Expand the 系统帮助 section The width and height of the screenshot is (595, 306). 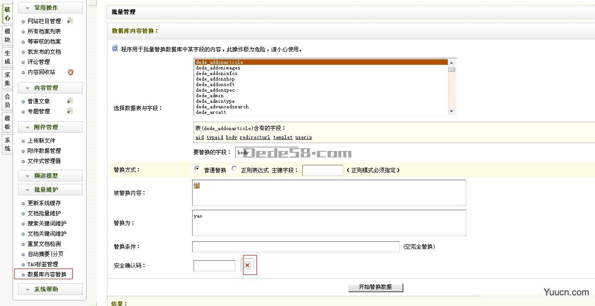pyautogui.click(x=50, y=289)
